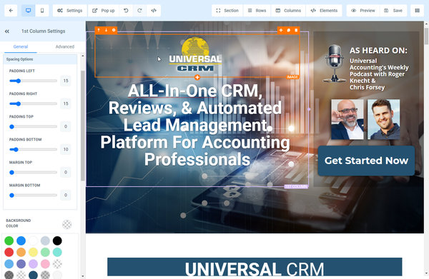
Task: Edit the Padding Left value field
Action: [x=66, y=81]
